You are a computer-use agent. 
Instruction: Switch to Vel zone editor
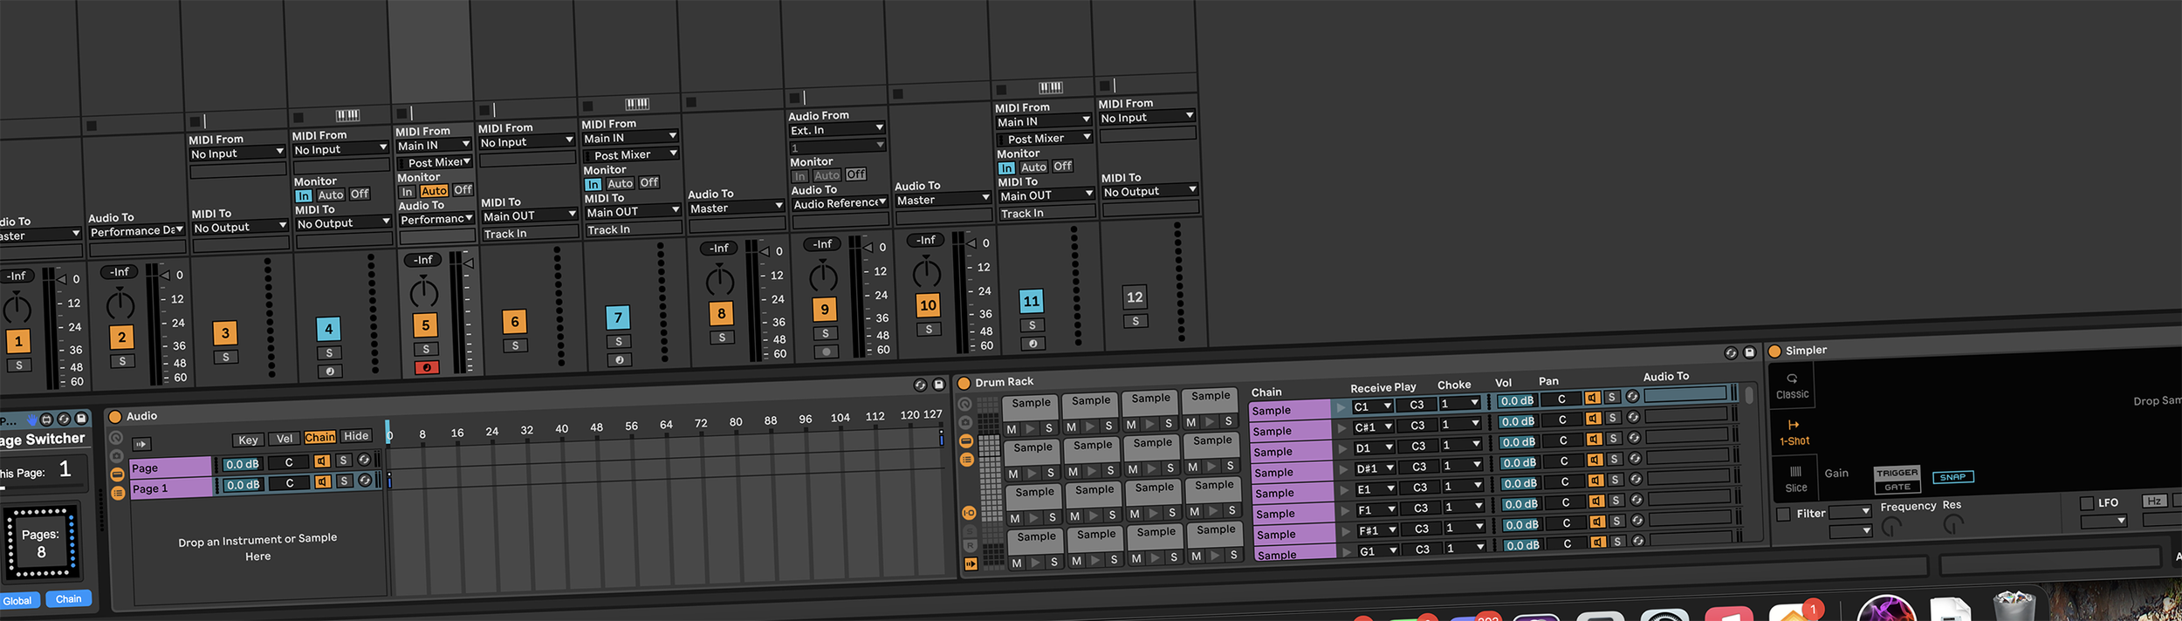(284, 439)
